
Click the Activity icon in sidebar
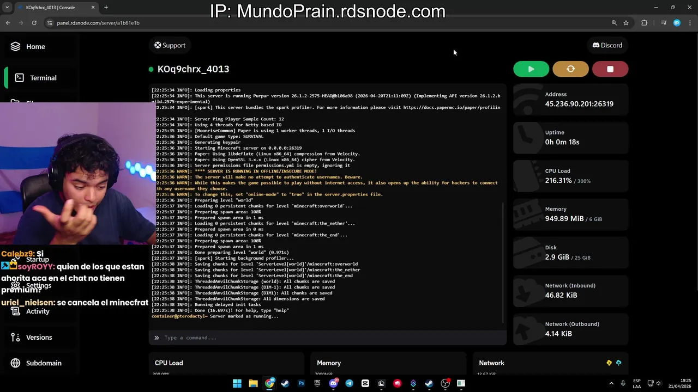(15, 311)
